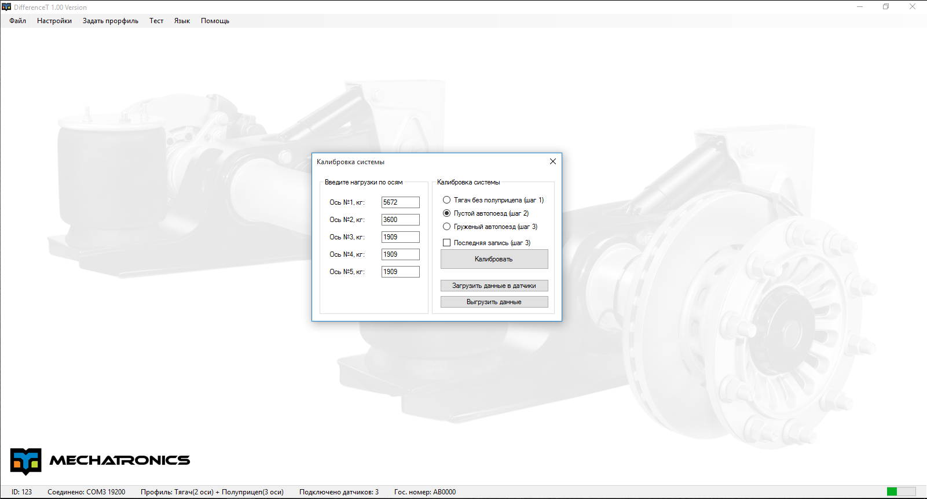Open the Язык menu

point(182,21)
